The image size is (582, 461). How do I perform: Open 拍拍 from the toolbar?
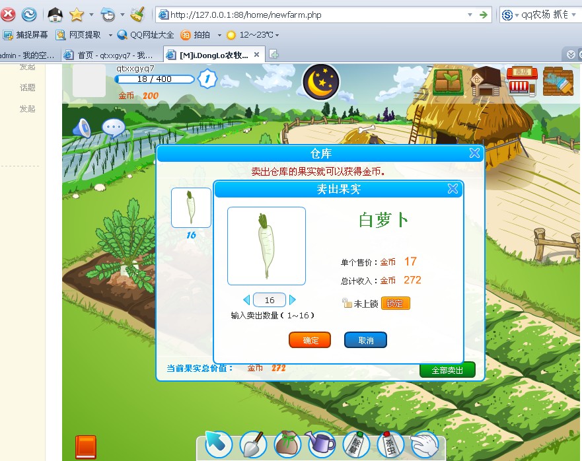coord(196,35)
